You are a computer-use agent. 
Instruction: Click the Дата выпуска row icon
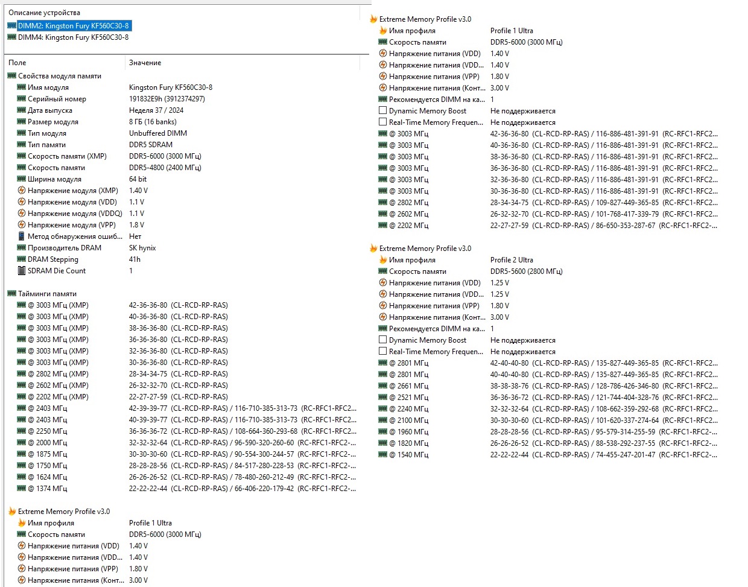point(22,110)
